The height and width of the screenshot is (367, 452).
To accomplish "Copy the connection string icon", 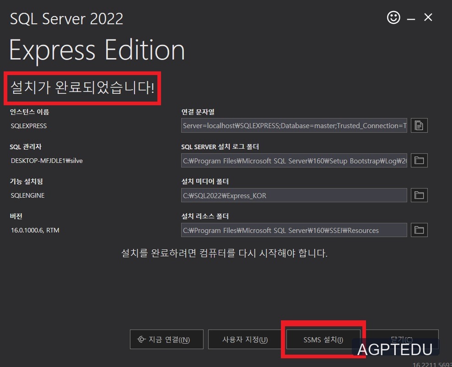I will click(419, 125).
